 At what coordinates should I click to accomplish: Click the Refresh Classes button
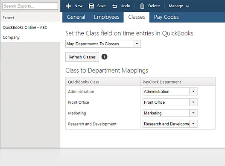click(82, 57)
